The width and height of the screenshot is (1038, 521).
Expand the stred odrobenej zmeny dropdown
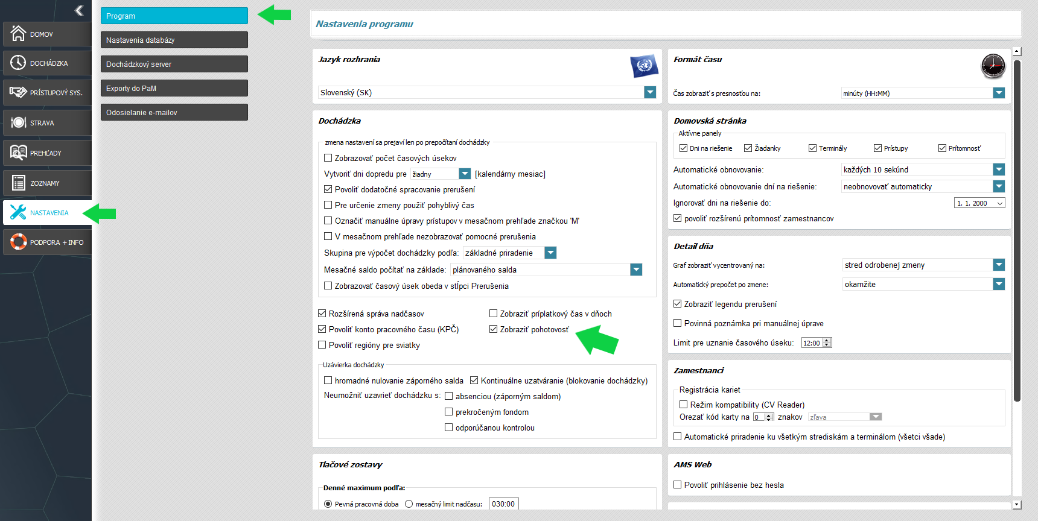[x=999, y=265]
